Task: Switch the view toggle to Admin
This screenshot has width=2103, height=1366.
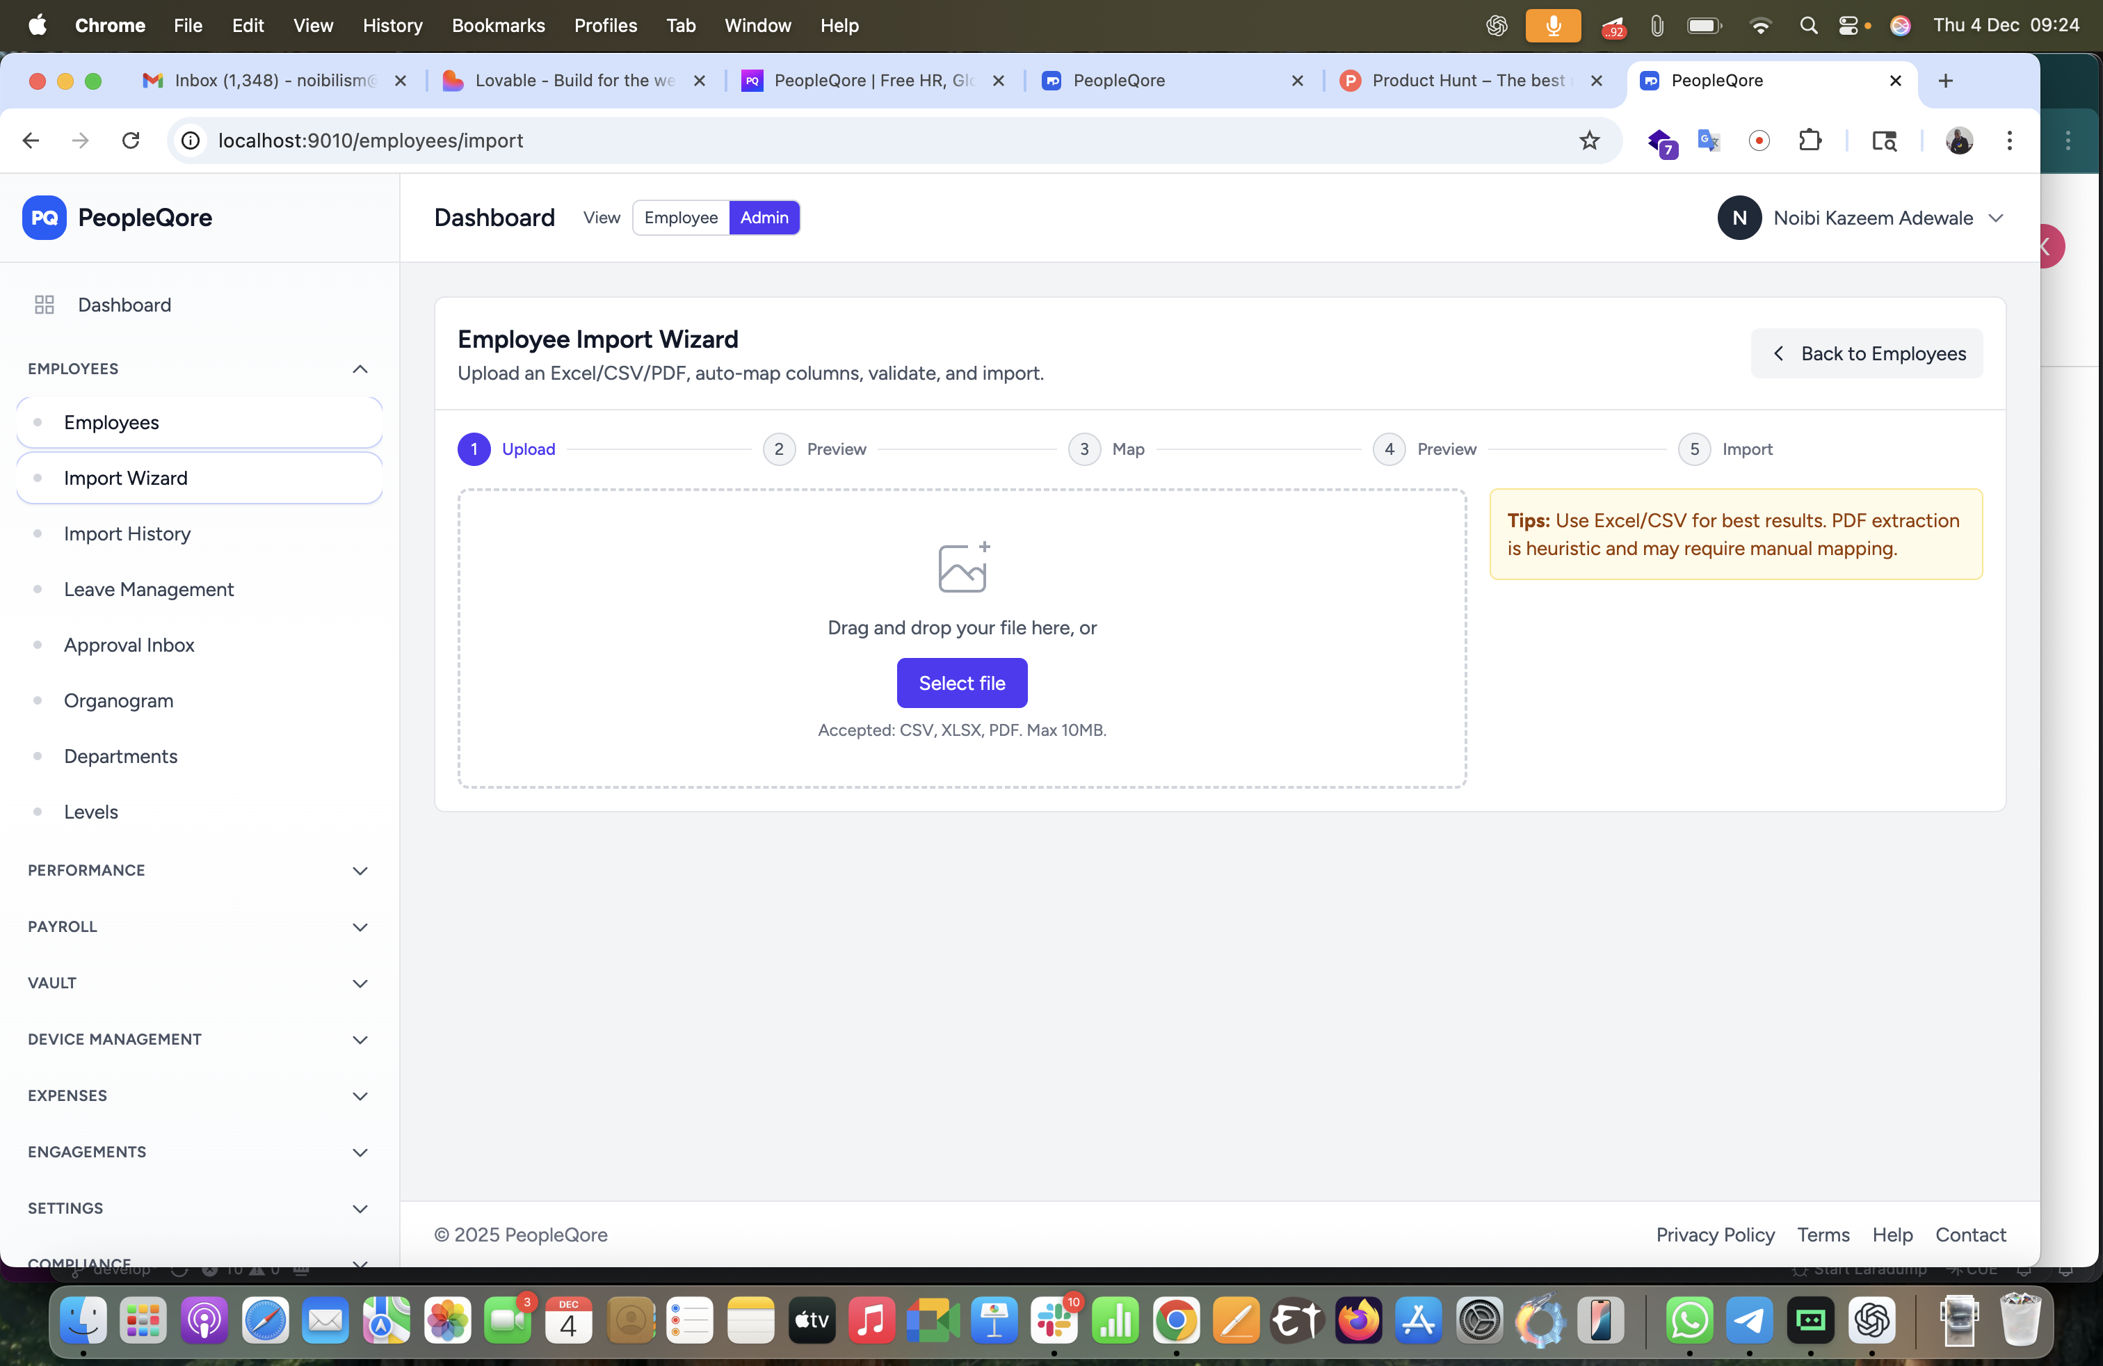Action: (x=764, y=218)
